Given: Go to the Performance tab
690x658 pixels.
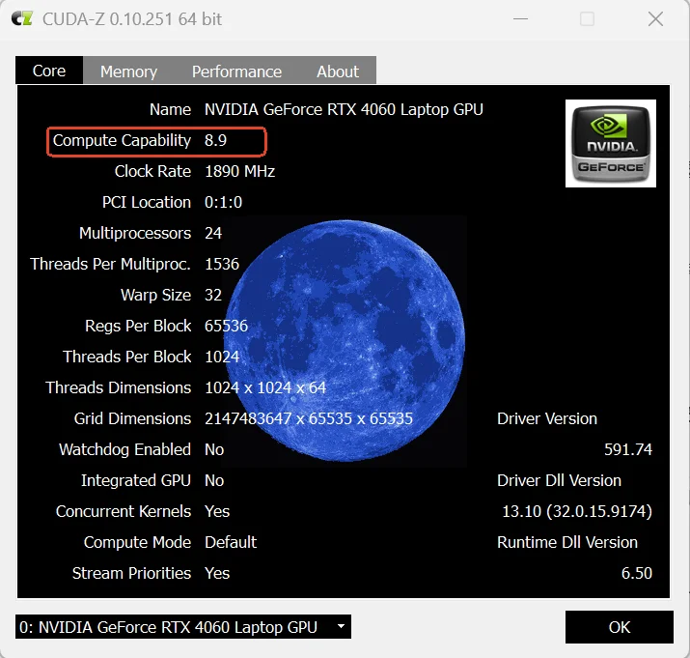Looking at the screenshot, I should coord(236,72).
